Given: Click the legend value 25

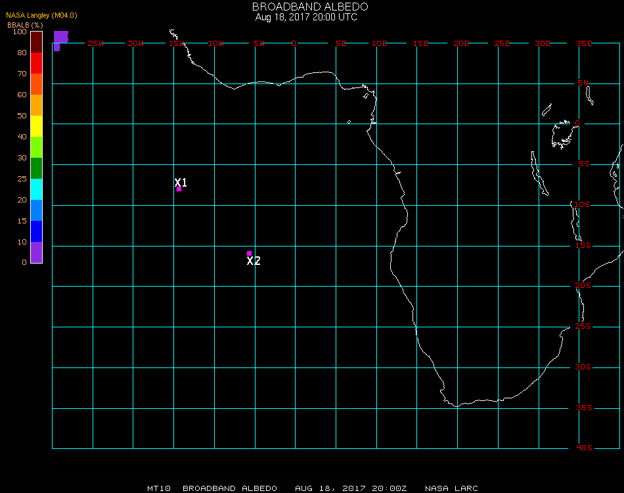Looking at the screenshot, I should coord(22,179).
